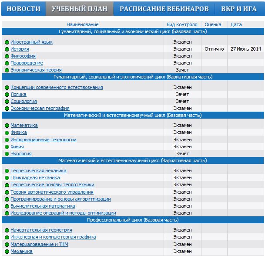Click the green circle icon next to Философия

coord(7,56)
